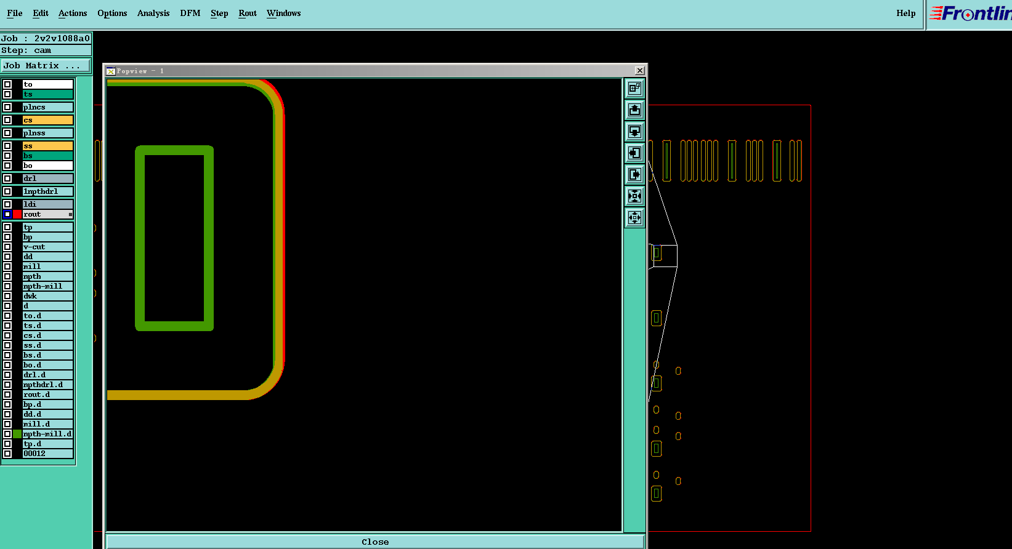The width and height of the screenshot is (1012, 549).
Task: Open the Windows menu
Action: click(284, 13)
